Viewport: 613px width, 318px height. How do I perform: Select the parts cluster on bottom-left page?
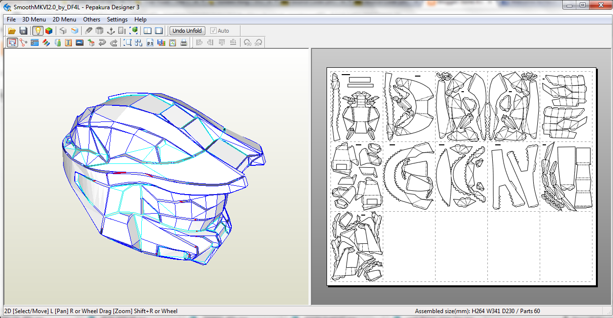pyautogui.click(x=356, y=247)
